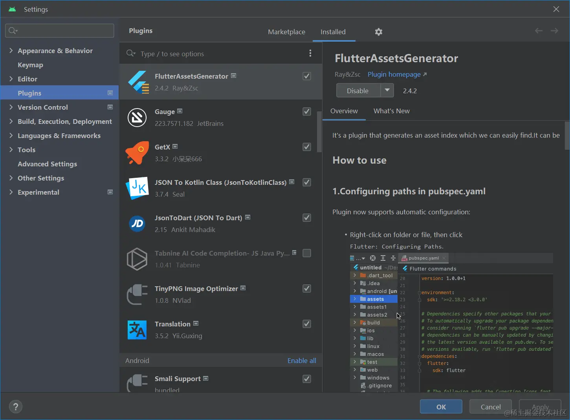Expand Appearance & Behavior settings
Image resolution: width=570 pixels, height=420 pixels.
[11, 50]
